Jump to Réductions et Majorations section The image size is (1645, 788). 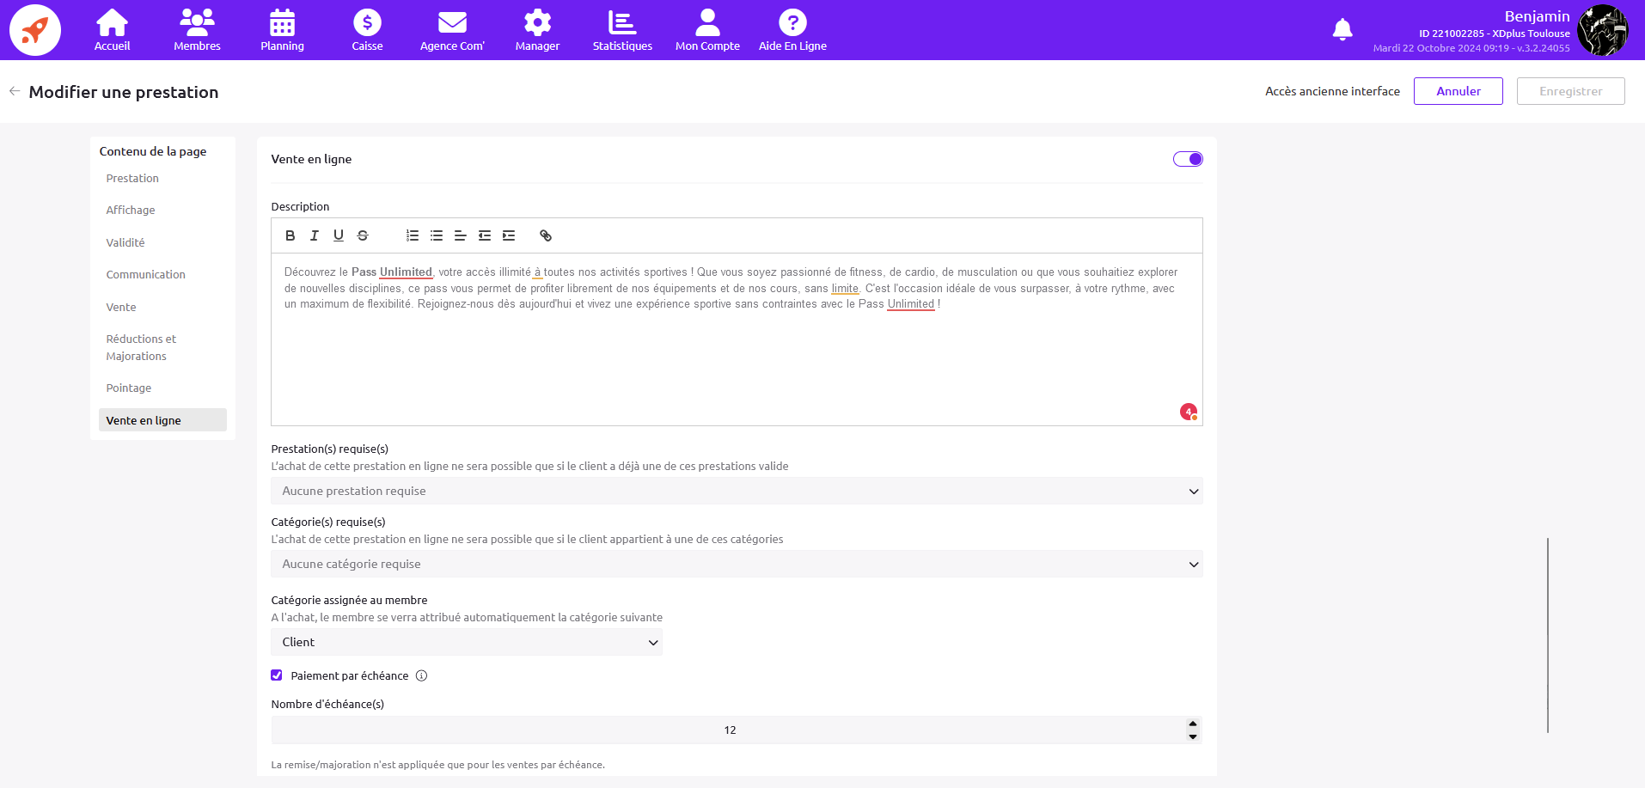tap(141, 347)
